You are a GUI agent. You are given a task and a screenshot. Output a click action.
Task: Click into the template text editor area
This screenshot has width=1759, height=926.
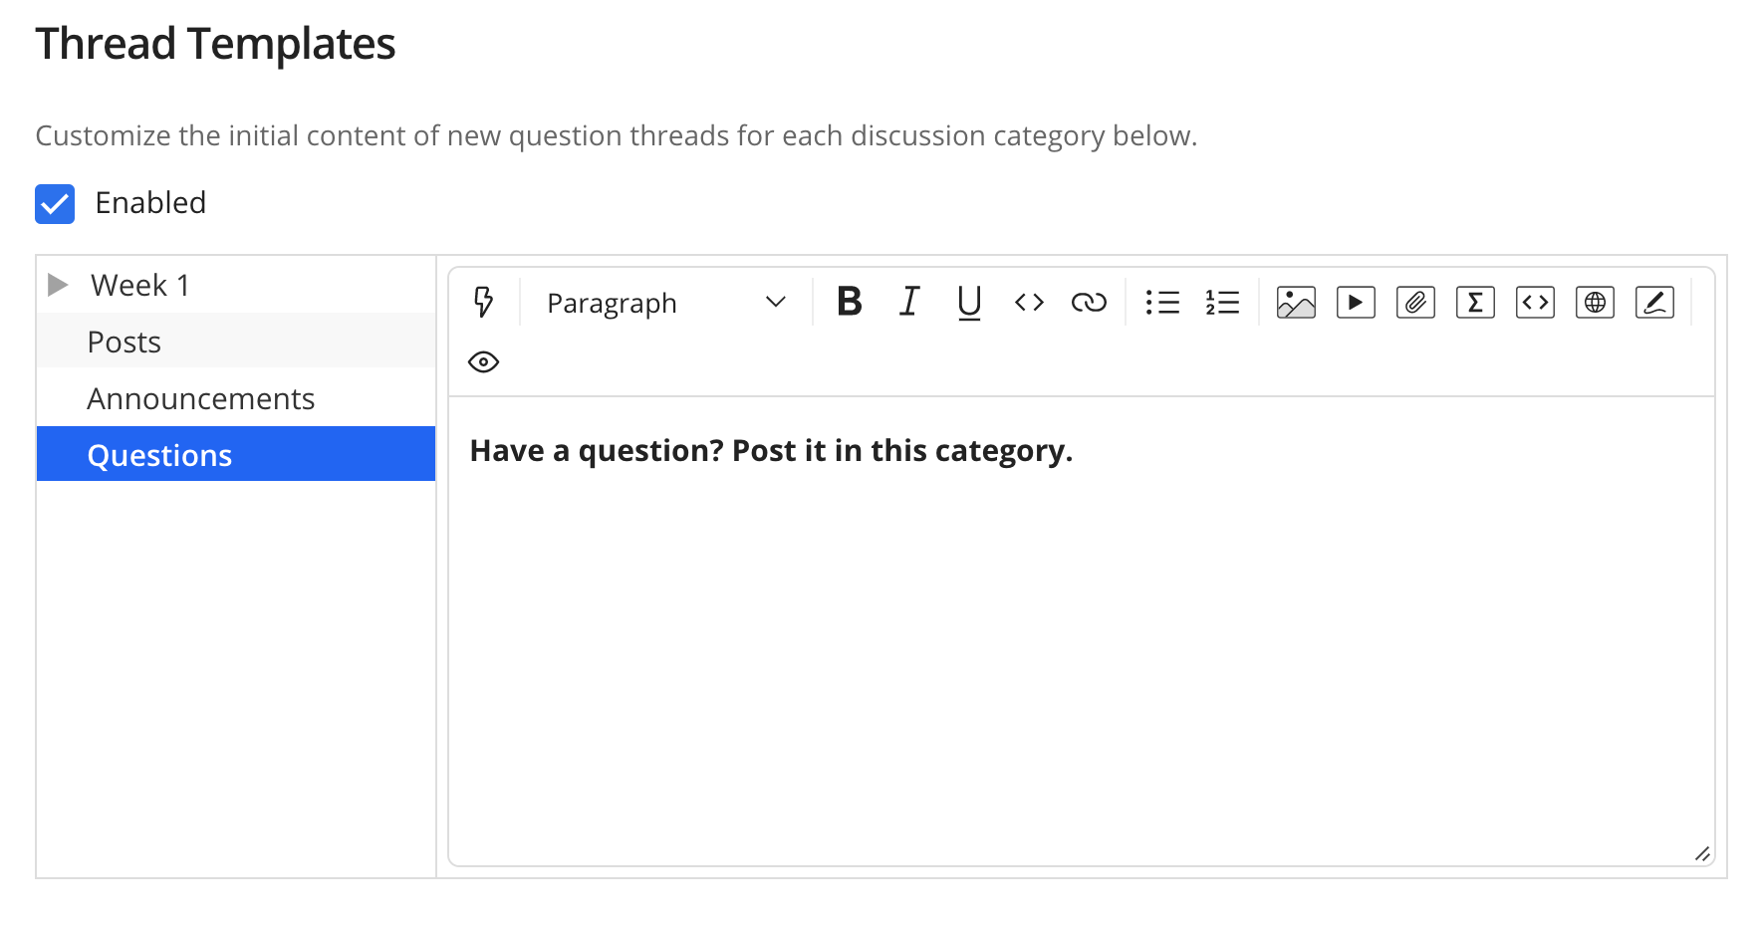point(1081,637)
